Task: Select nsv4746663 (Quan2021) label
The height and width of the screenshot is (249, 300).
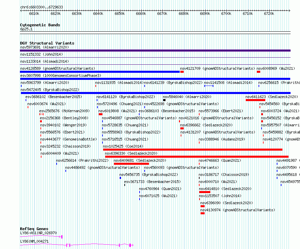Action: (220, 160)
